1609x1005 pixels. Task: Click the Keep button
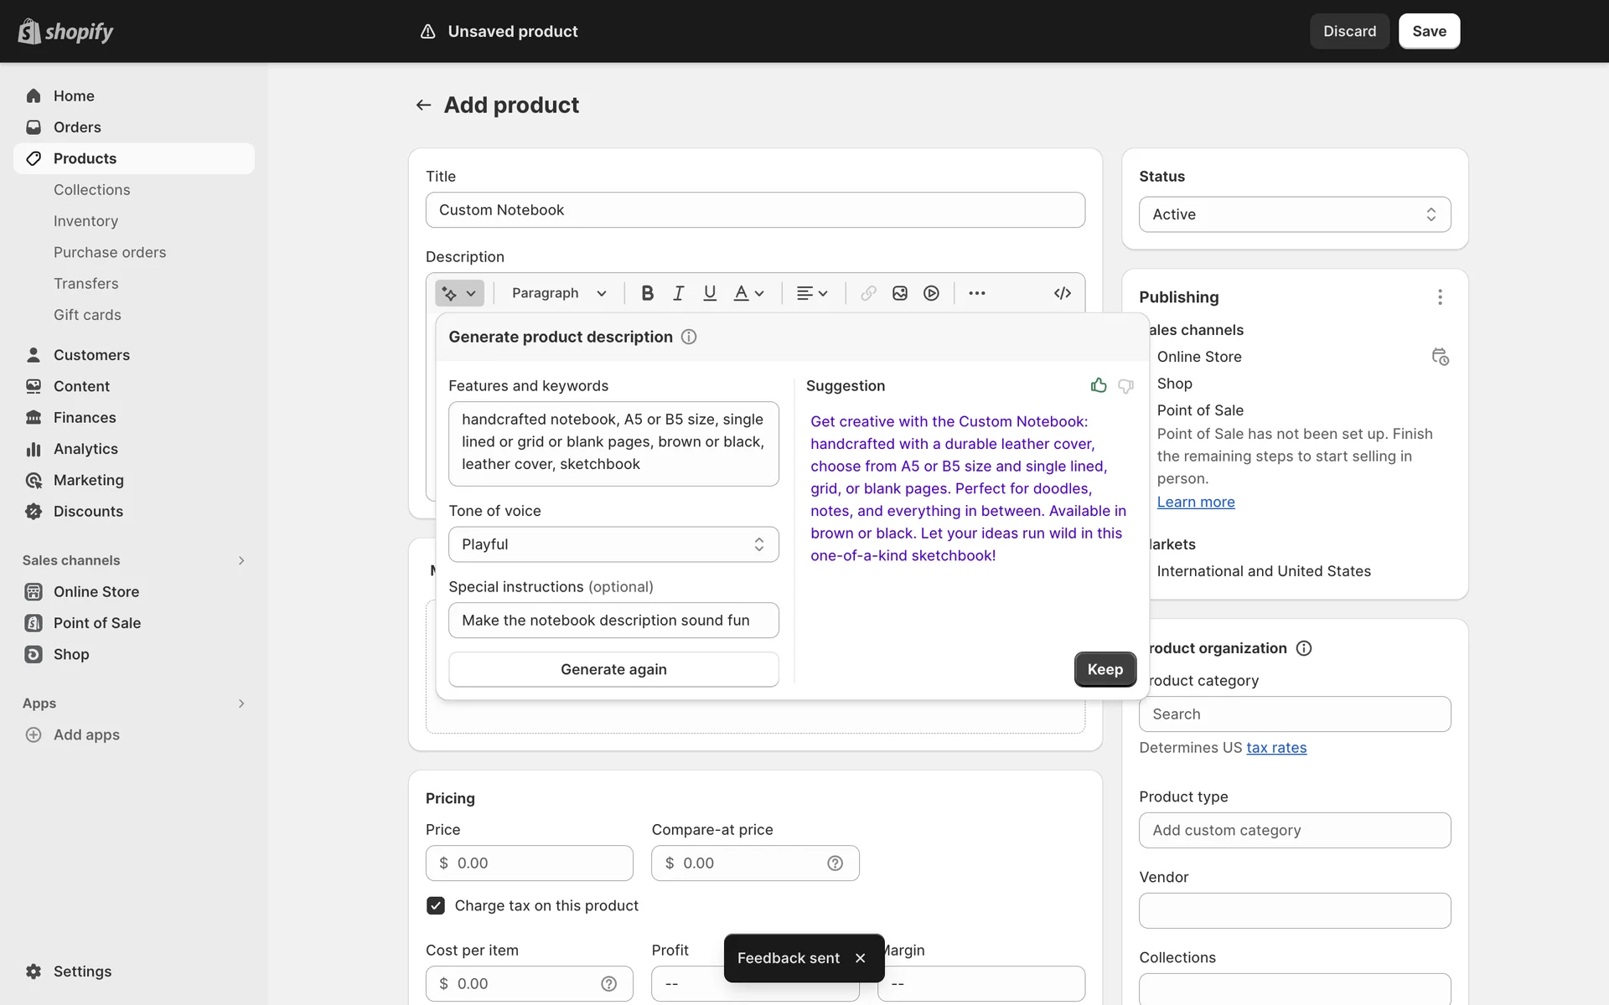pyautogui.click(x=1105, y=669)
